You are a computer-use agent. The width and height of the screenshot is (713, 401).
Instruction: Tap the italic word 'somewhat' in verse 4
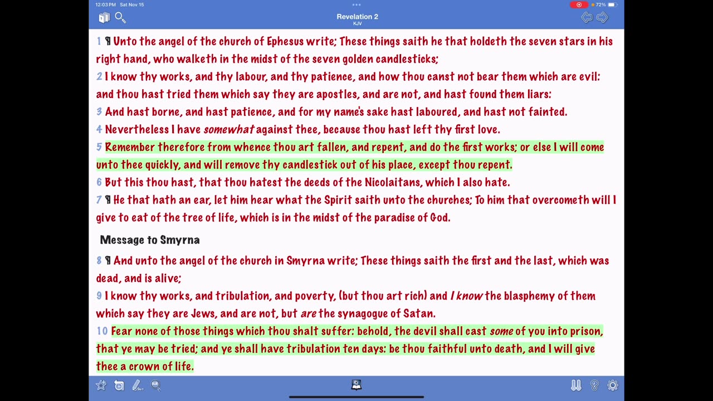click(x=229, y=130)
